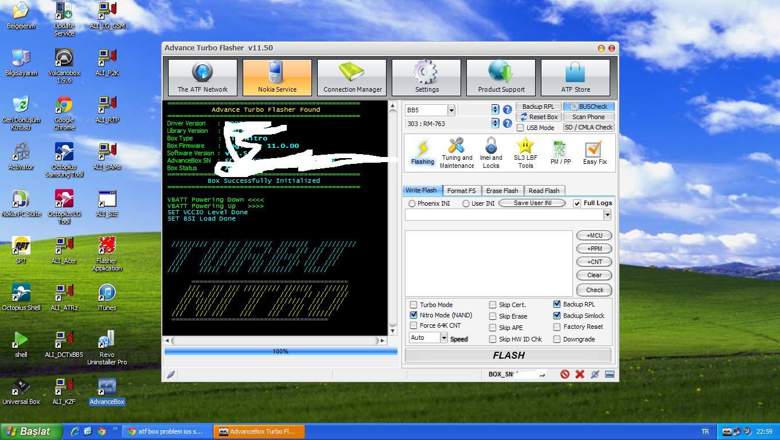Enable Skip Erase checkbox
Screen dimensions: 780x440
(493, 316)
